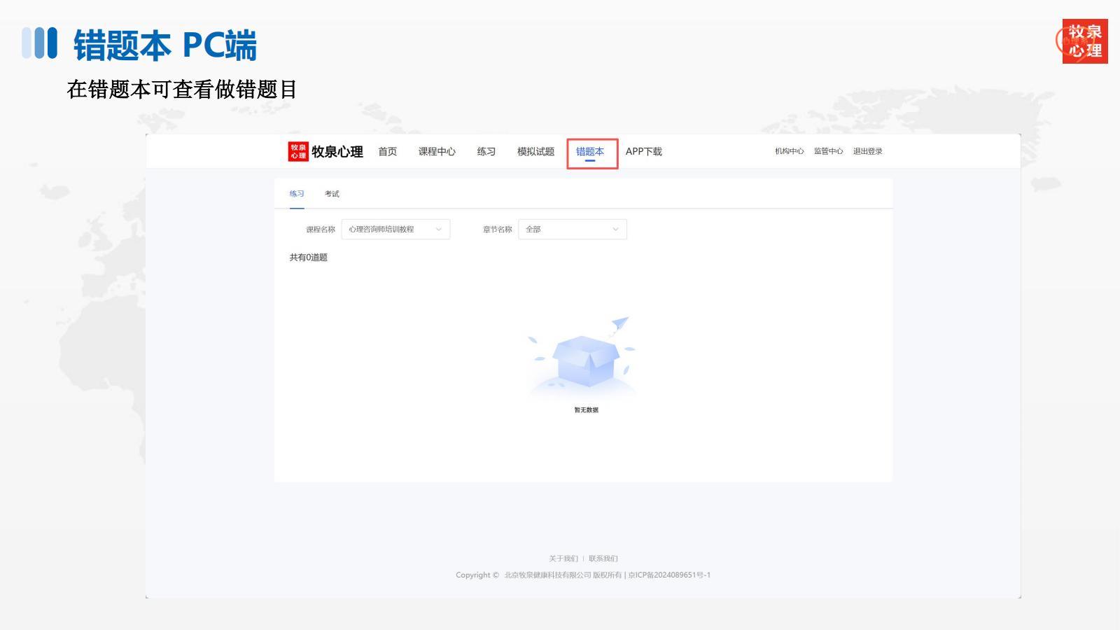This screenshot has height=630, width=1120.
Task: Select the 练习 tab under the navbar
Action: click(x=297, y=194)
